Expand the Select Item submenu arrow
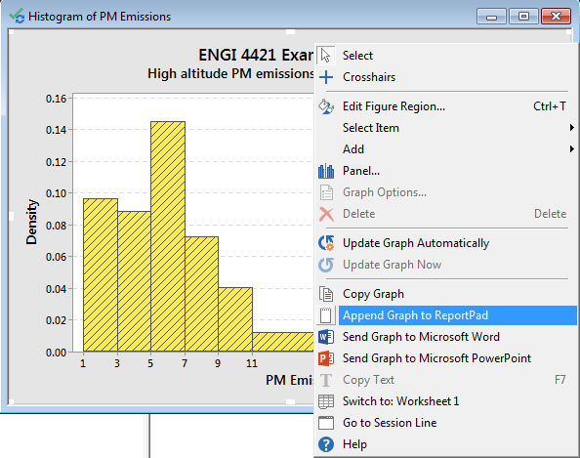Viewport: 580px width, 458px height. 572,128
